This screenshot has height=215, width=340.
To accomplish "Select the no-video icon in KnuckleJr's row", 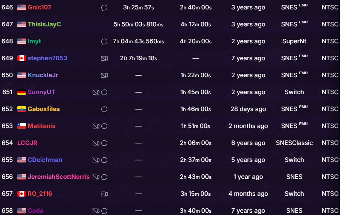I will [x=104, y=75].
